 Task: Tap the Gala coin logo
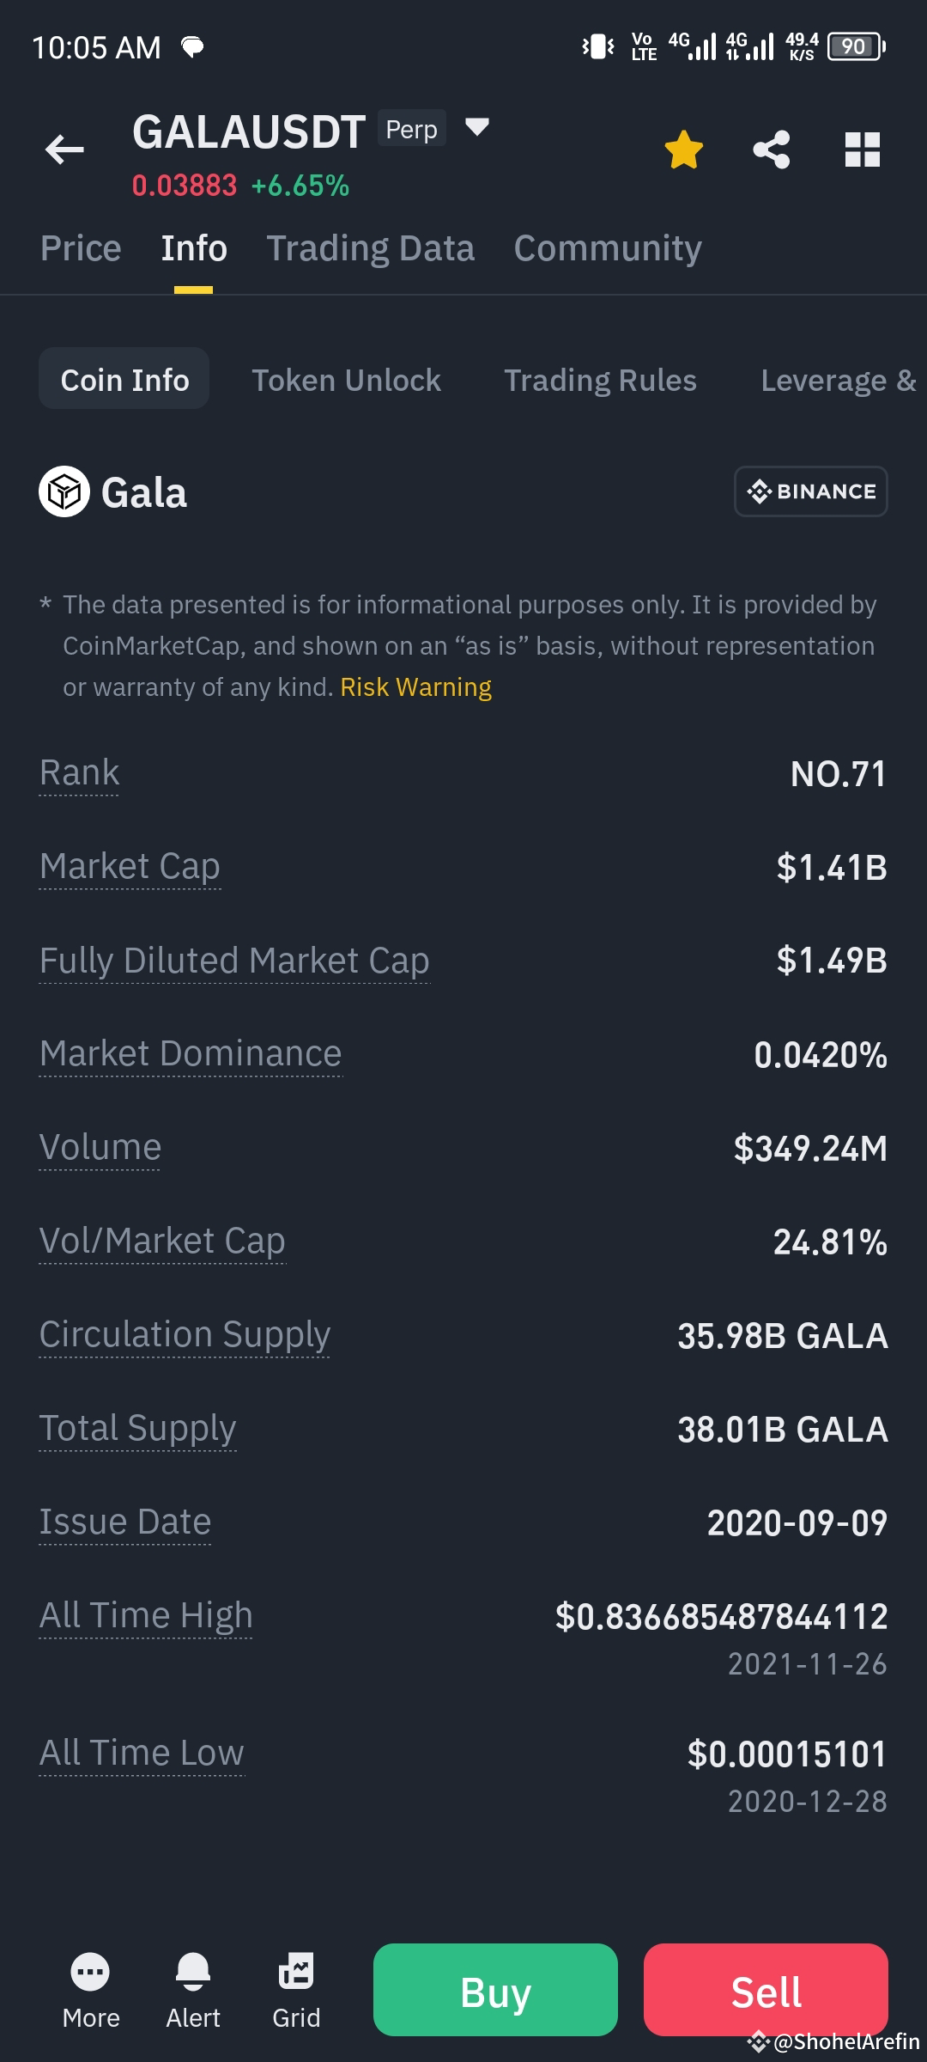point(64,491)
